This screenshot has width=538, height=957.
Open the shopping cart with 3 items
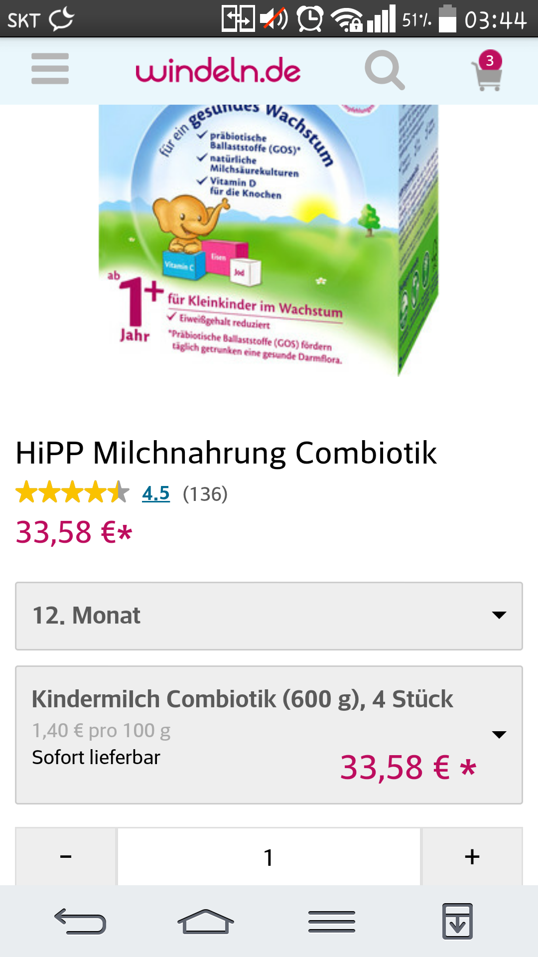point(487,71)
